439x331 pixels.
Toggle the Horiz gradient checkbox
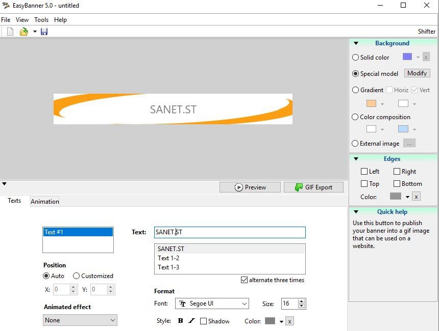pyautogui.click(x=389, y=90)
